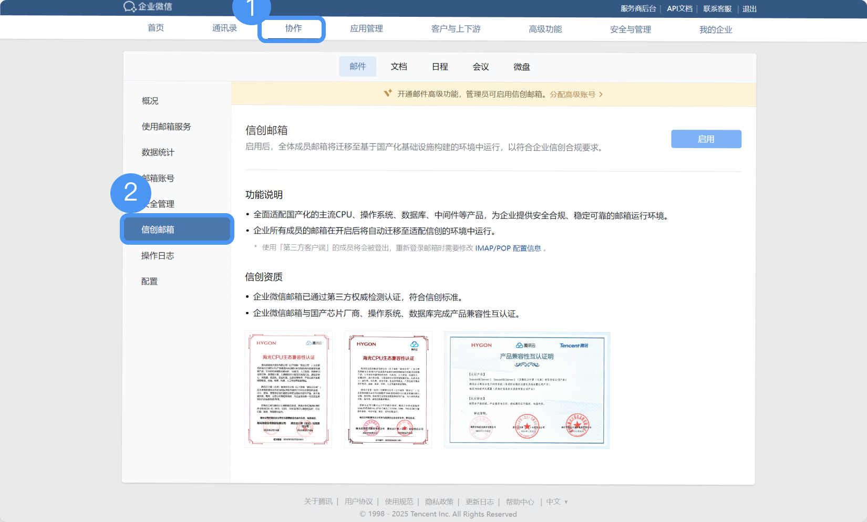Open 用户协议 footer link

click(x=358, y=502)
